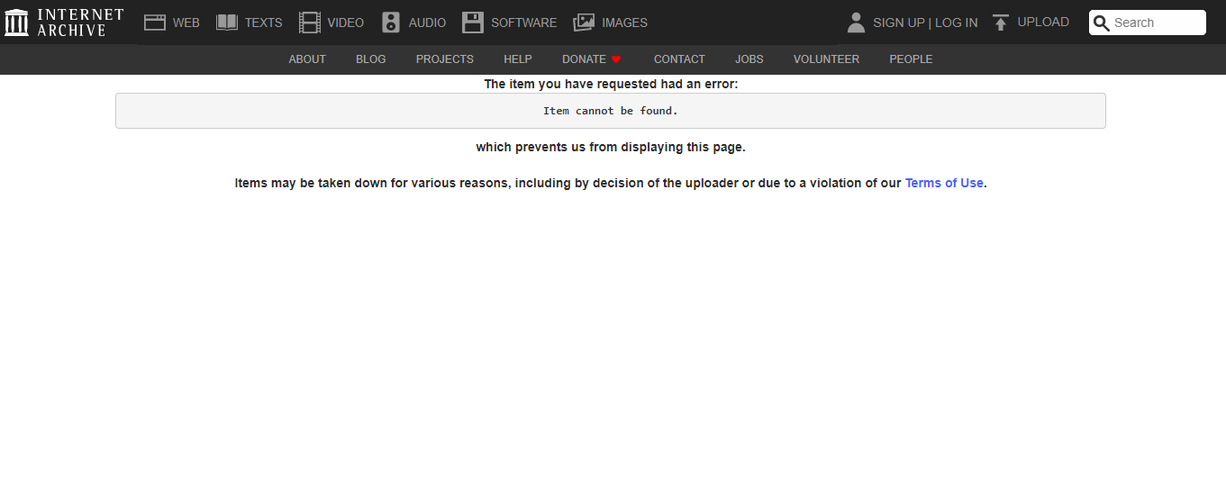Select the AUDIO menu label
1226x498 pixels.
427,23
